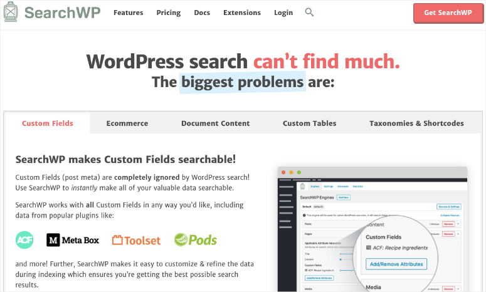Switch to the Ecommerce tab
Viewport: 486px width, 292px height.
click(x=127, y=123)
